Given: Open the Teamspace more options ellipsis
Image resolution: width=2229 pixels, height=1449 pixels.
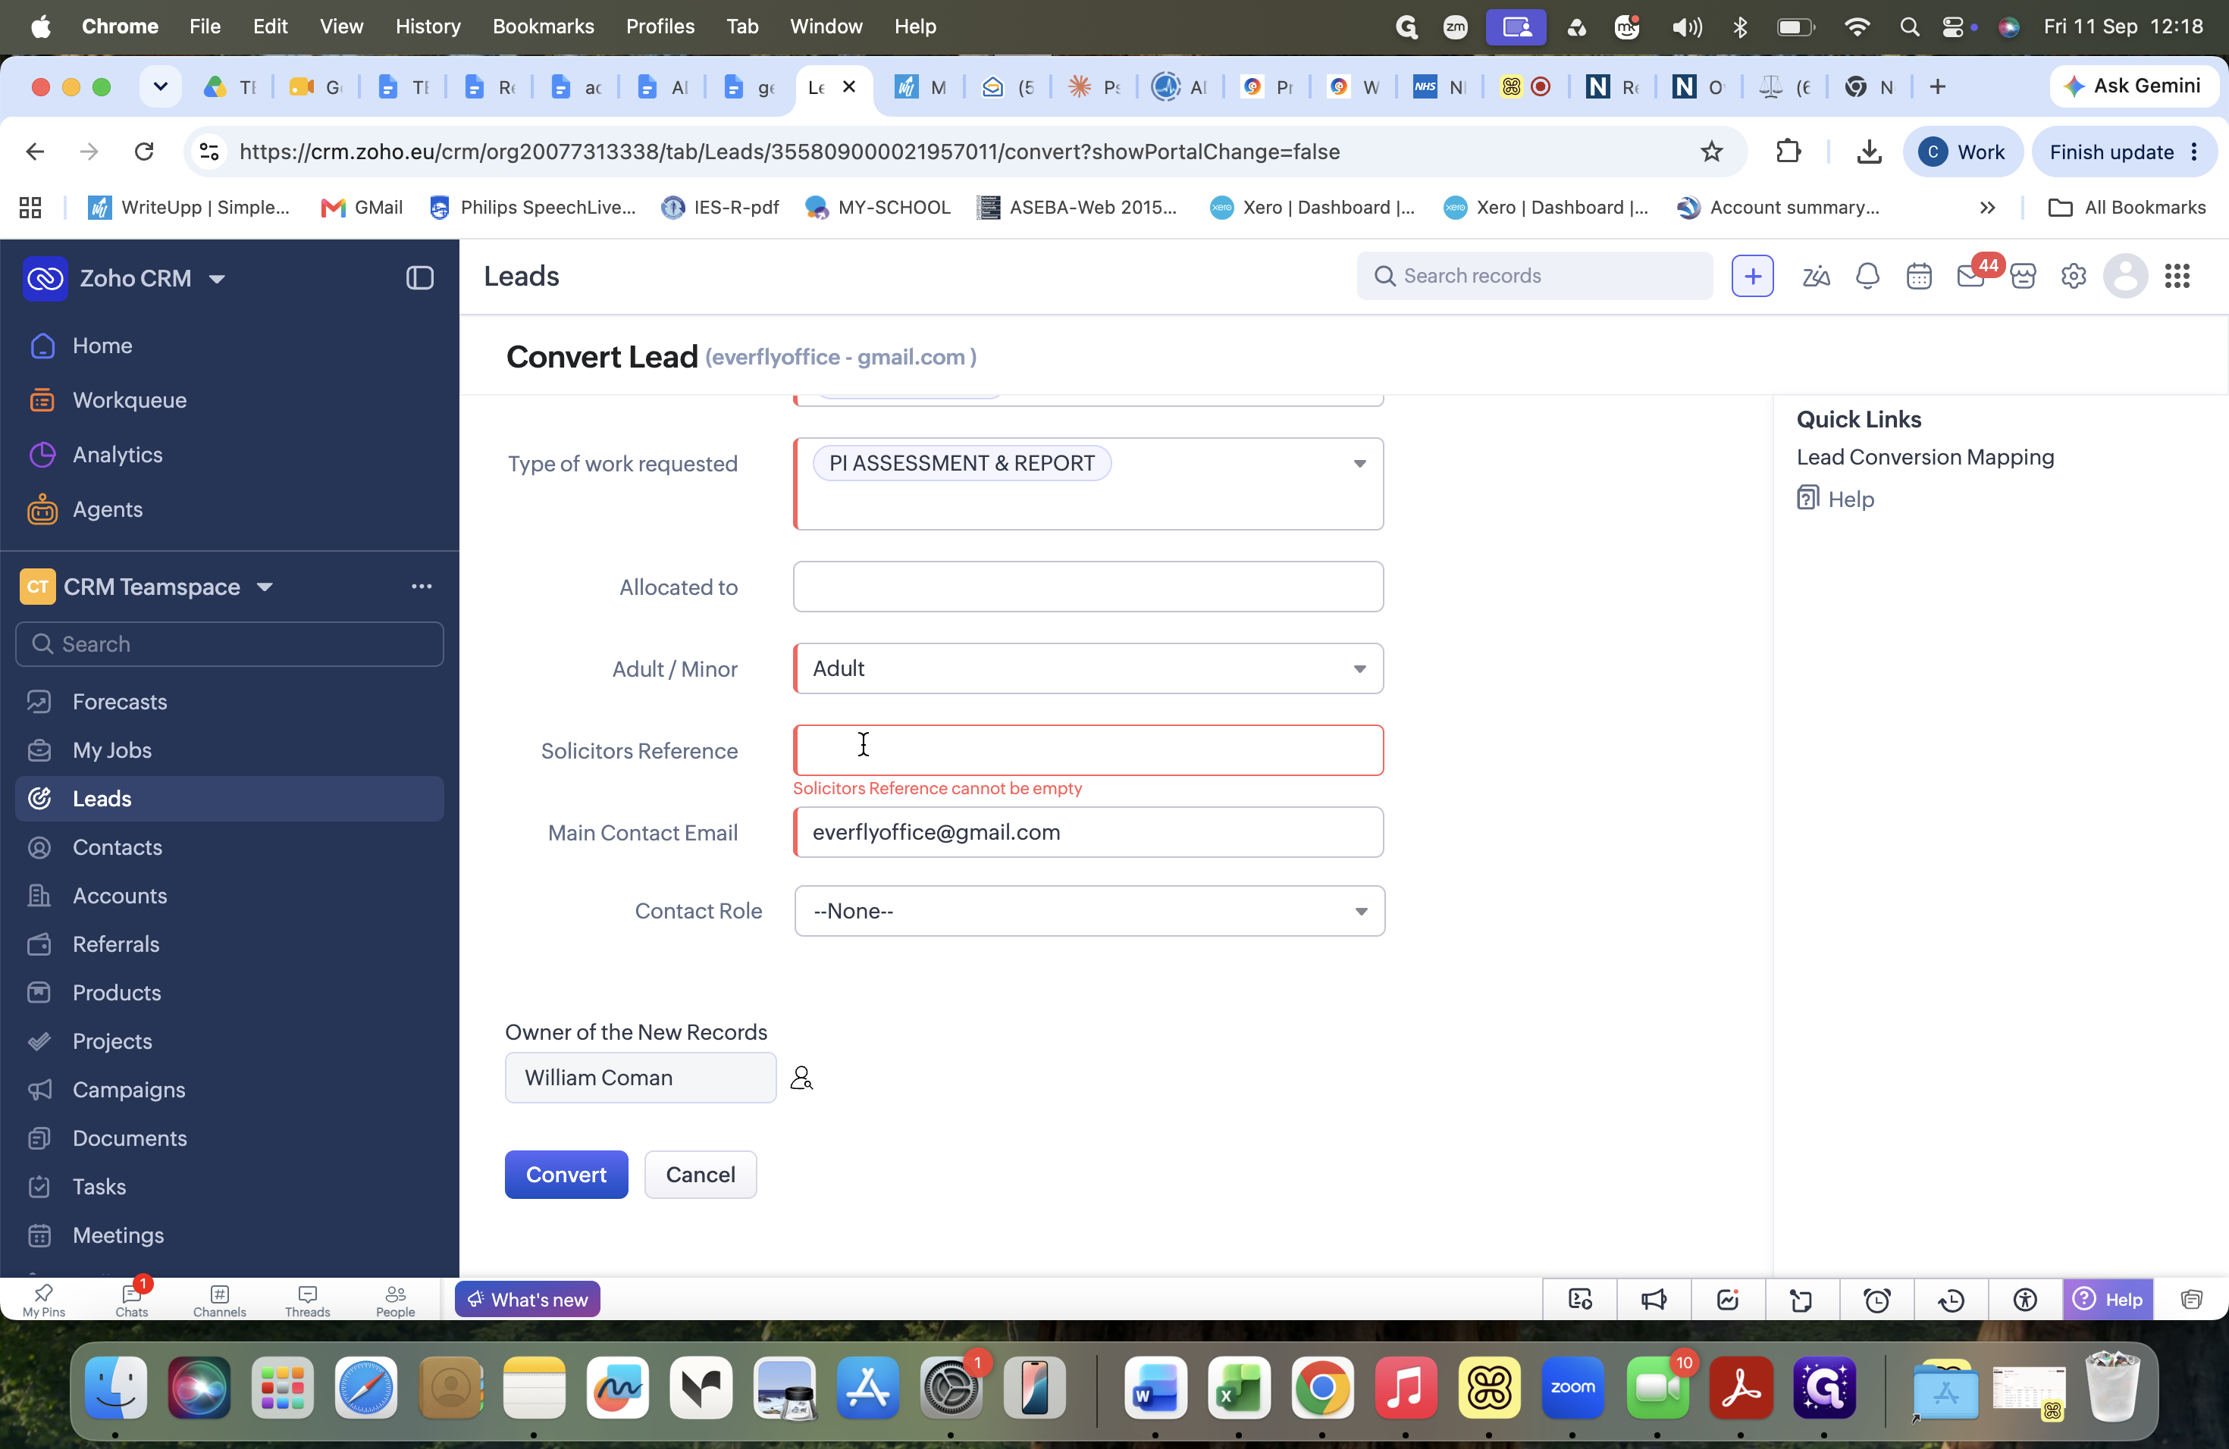Looking at the screenshot, I should pos(422,587).
